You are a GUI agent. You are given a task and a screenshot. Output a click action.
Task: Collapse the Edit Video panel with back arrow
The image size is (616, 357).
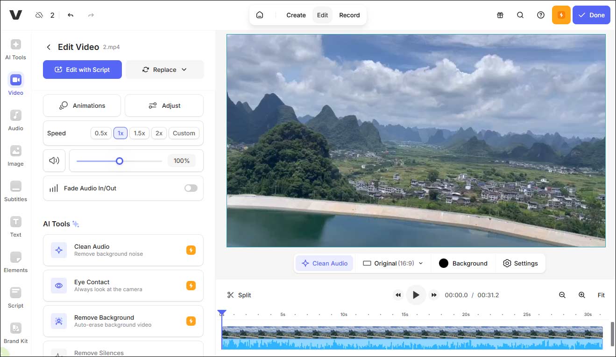point(49,47)
